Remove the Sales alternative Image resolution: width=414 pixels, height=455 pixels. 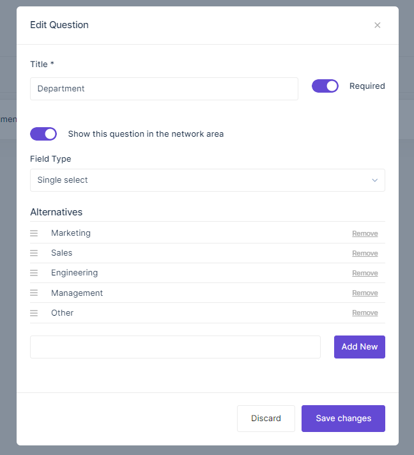365,253
